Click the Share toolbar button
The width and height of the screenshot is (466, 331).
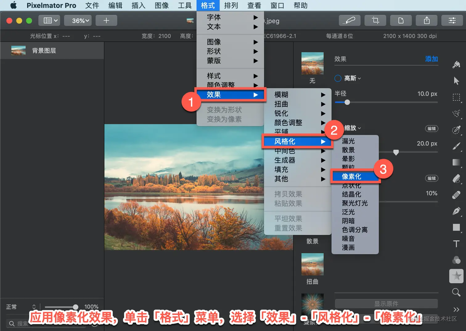pos(427,20)
